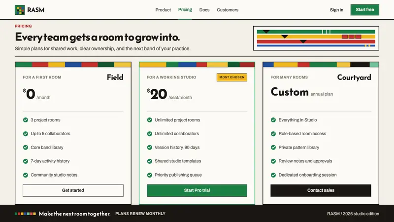Click the '7-day activity history' text

click(50, 161)
